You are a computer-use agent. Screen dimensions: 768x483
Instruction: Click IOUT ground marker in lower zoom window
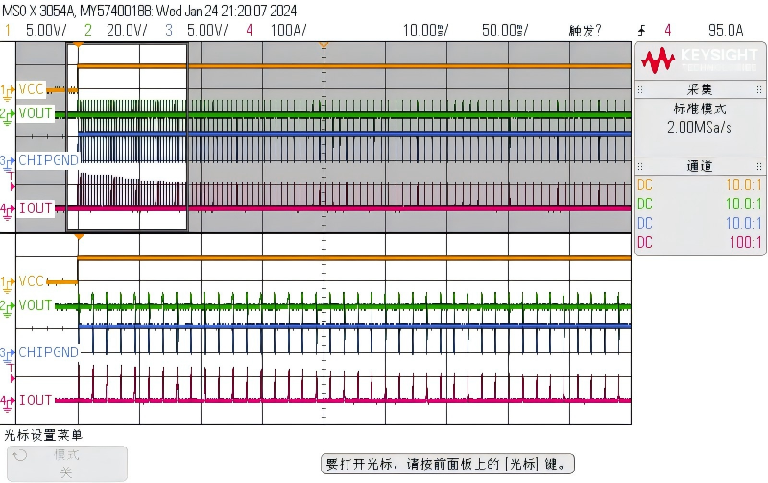8,400
